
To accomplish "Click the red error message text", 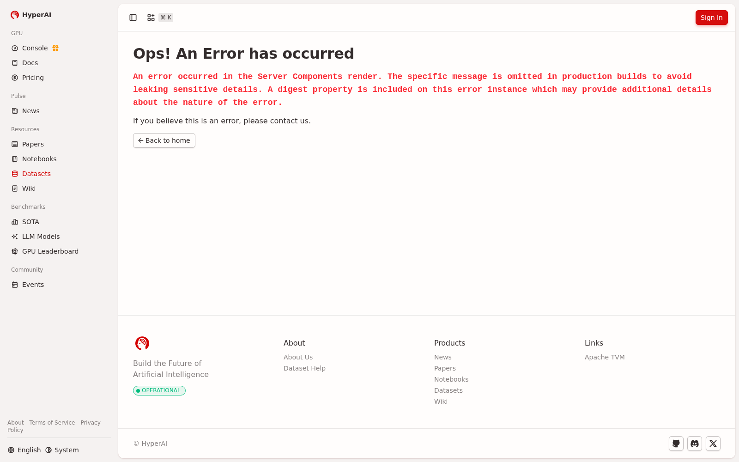I will [422, 89].
